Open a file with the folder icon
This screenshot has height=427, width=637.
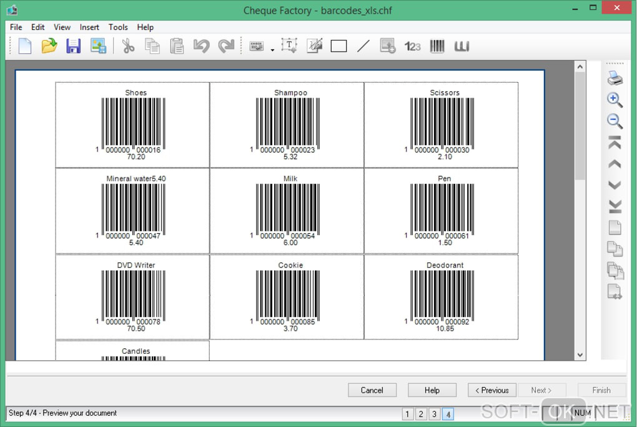point(49,46)
